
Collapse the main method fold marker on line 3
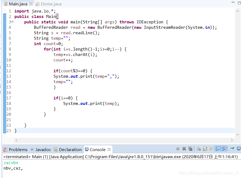tap(12, 22)
